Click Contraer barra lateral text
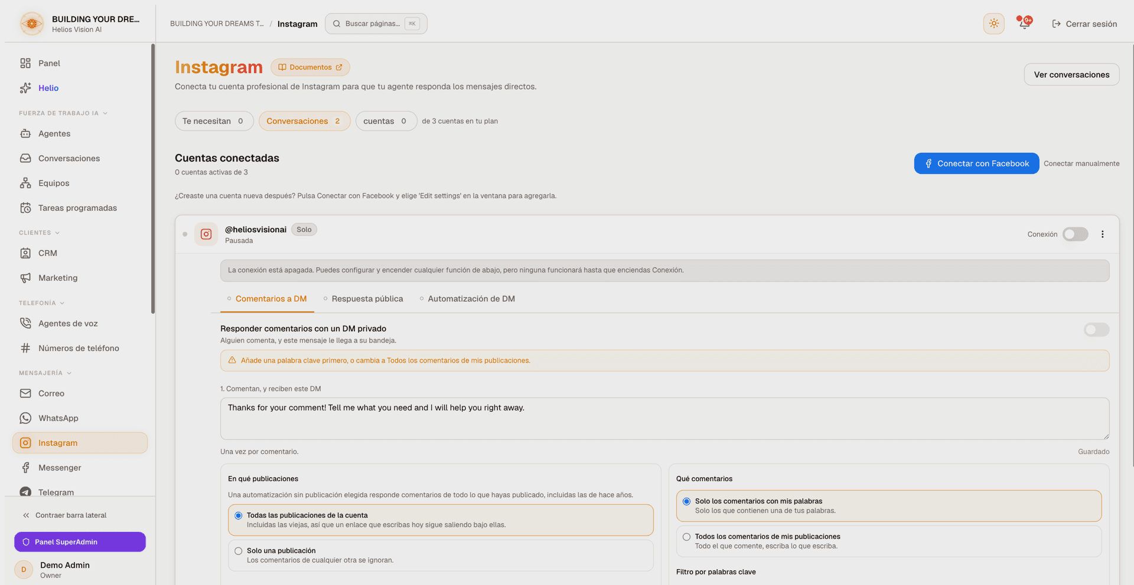The image size is (1134, 585). coord(71,515)
